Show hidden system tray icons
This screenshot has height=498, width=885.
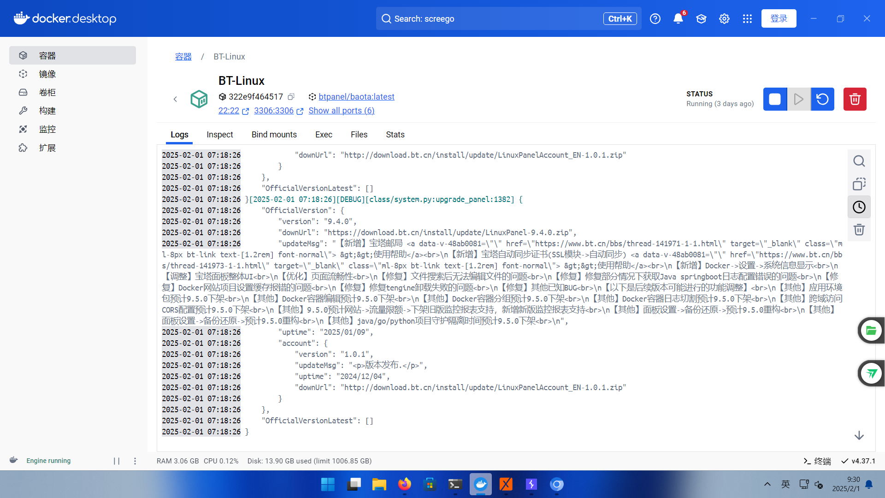click(767, 484)
